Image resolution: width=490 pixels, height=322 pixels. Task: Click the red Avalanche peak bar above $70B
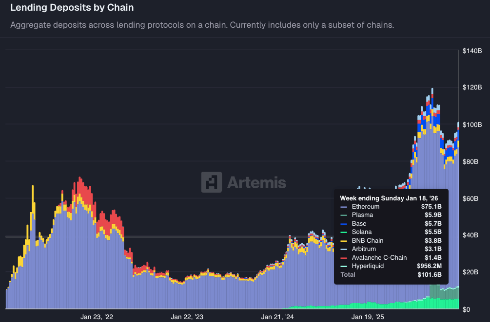pyautogui.click(x=79, y=185)
